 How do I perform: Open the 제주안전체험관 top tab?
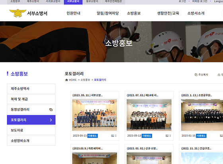[113, 2]
